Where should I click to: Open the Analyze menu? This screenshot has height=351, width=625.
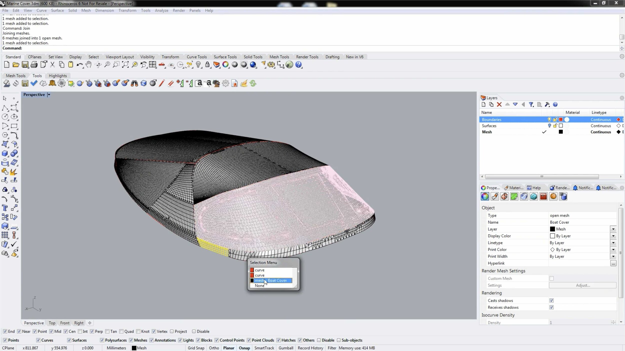click(x=161, y=10)
